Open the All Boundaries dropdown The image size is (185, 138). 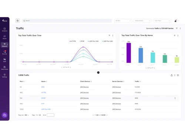click(142, 21)
